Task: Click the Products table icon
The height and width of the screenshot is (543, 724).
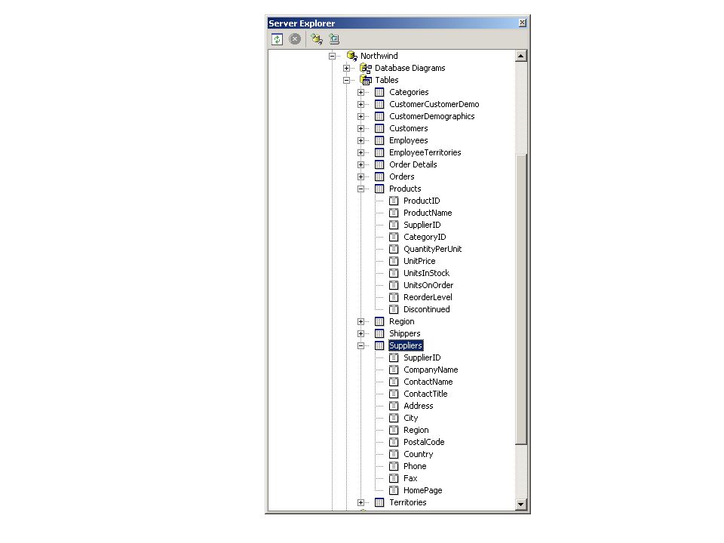Action: point(379,189)
